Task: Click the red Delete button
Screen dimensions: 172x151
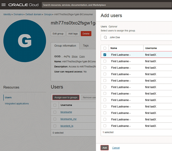Action: click(86, 33)
